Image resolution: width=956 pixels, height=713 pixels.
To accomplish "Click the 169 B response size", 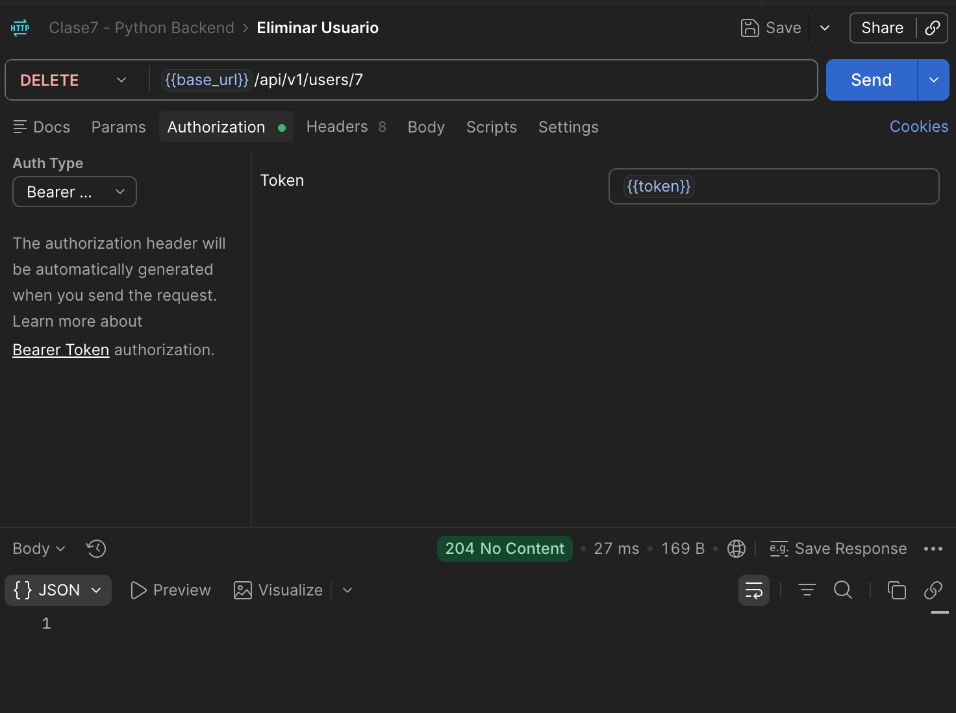I will [683, 549].
